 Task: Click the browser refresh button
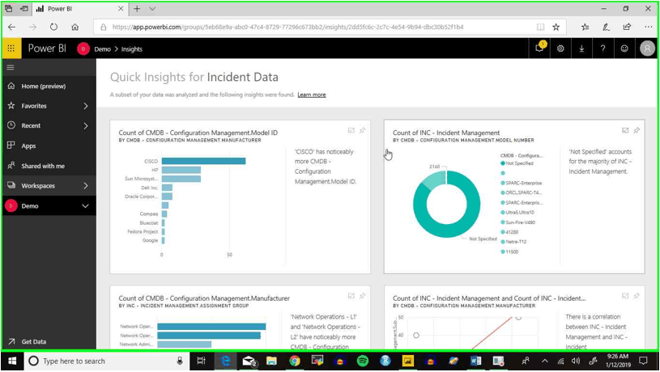point(53,27)
